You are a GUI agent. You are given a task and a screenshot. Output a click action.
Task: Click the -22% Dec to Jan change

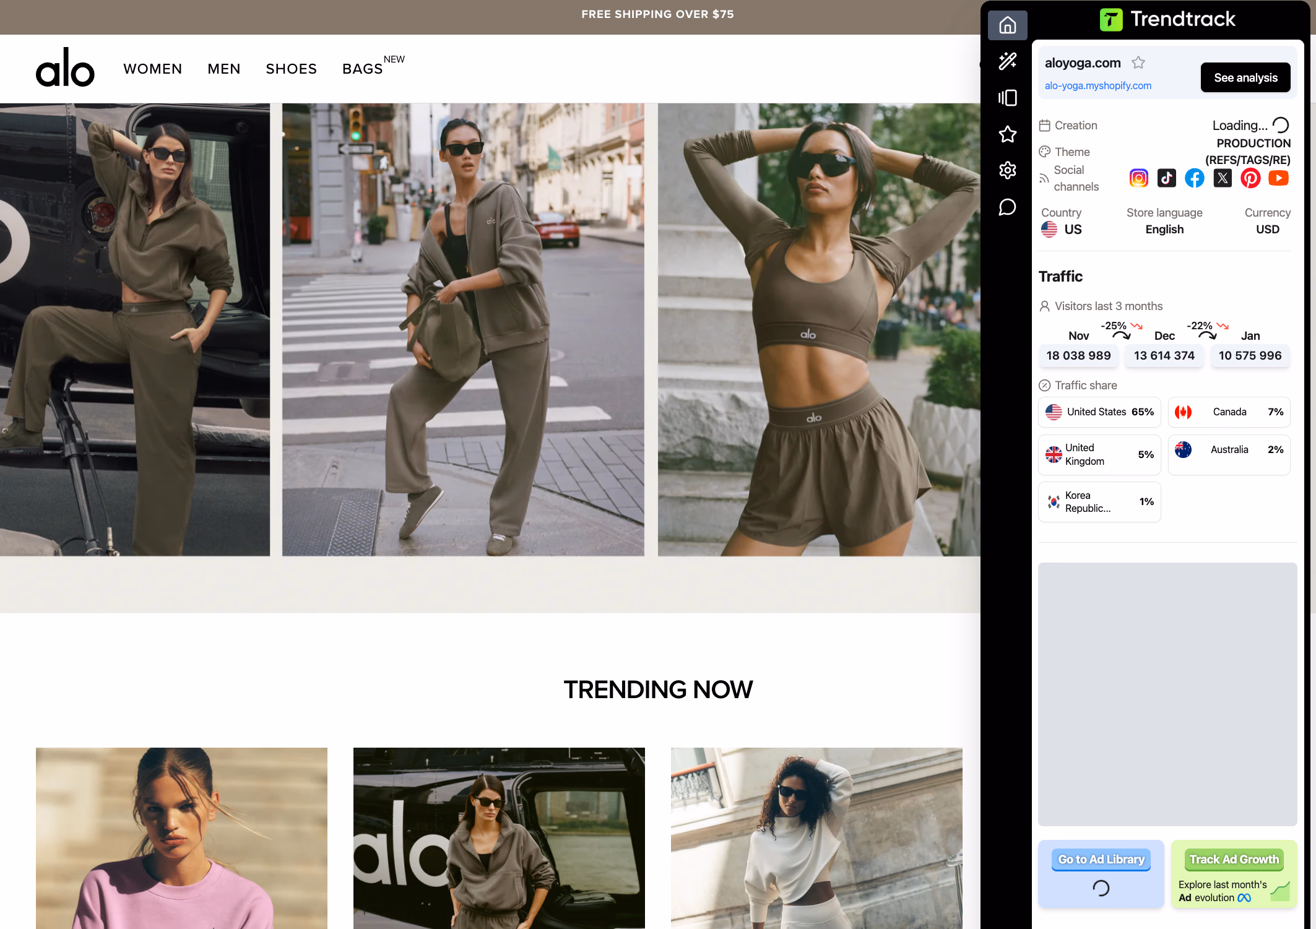(x=1207, y=326)
